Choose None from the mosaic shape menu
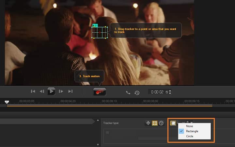235x147 pixels. tap(189, 126)
